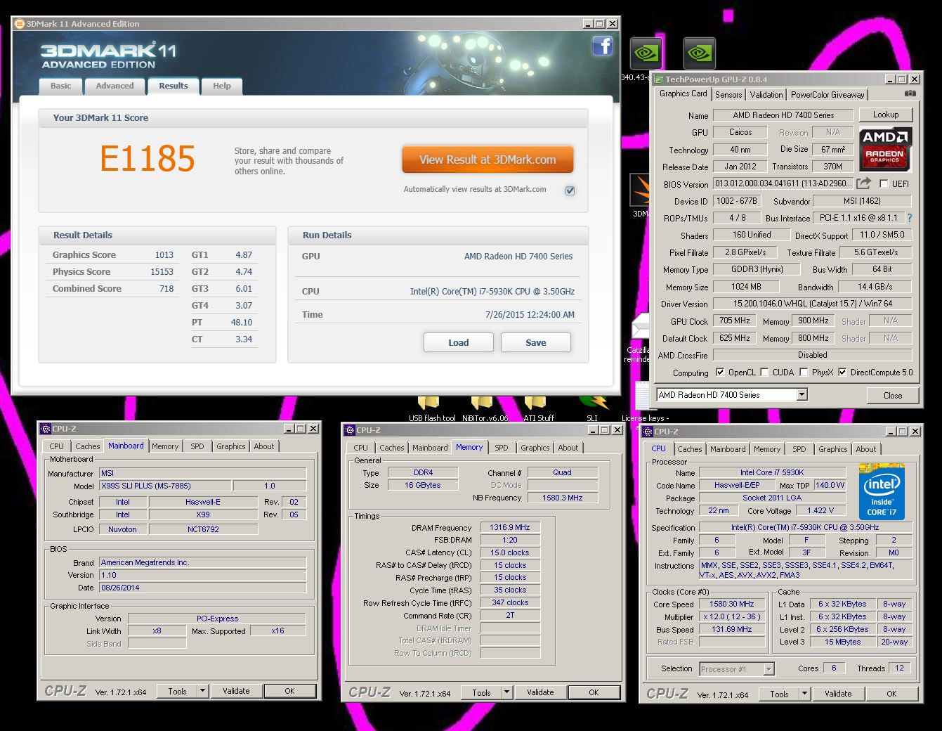Open SPD tab in CPU-Z Memory window
This screenshot has width=942, height=731.
coord(502,448)
